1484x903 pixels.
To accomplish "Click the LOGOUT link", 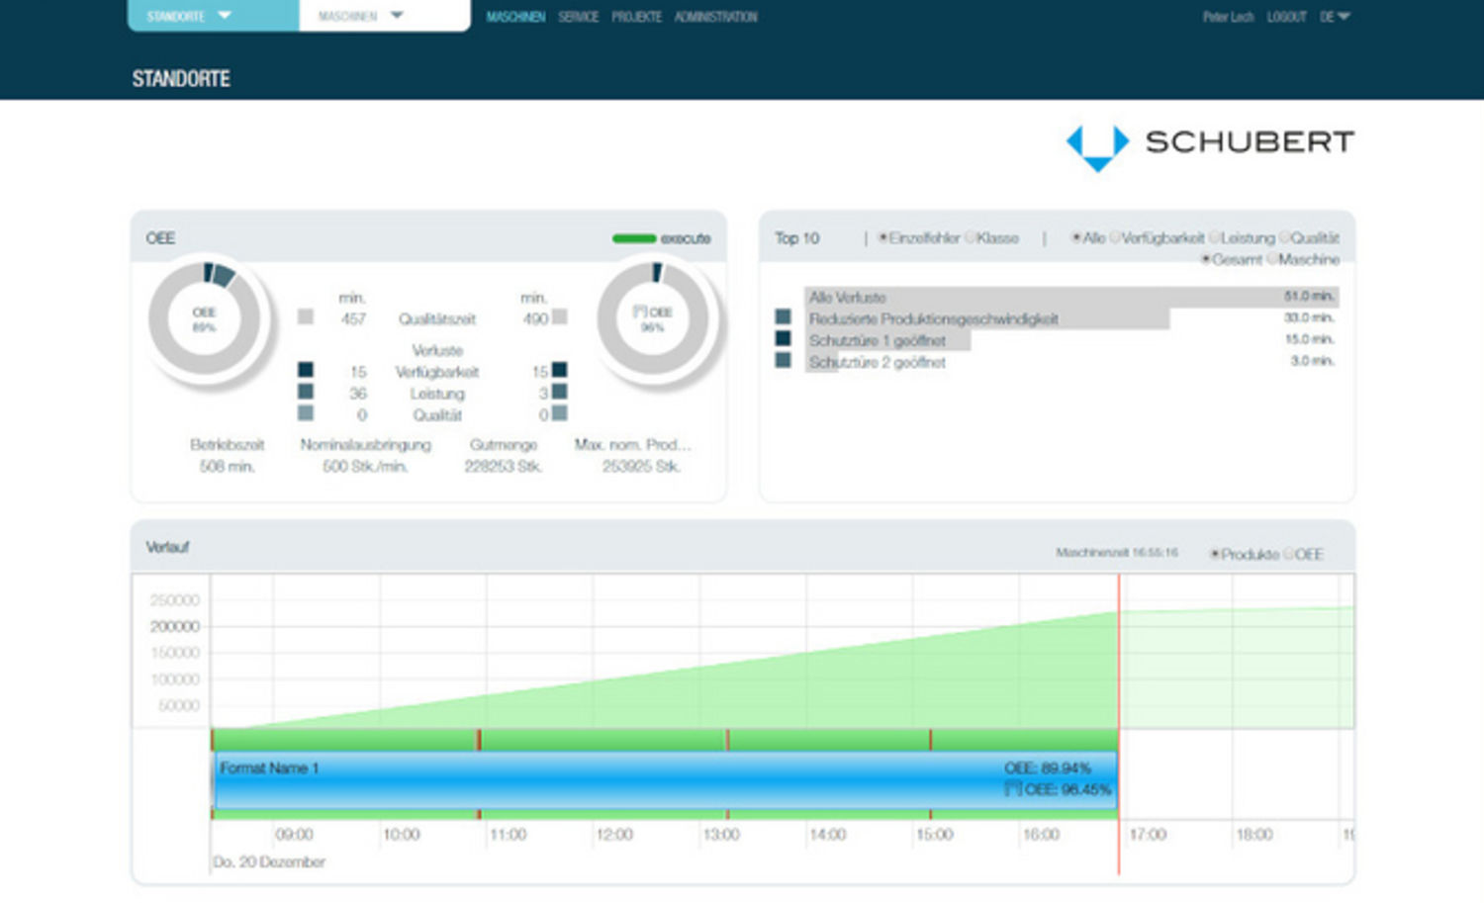I will (x=1286, y=17).
